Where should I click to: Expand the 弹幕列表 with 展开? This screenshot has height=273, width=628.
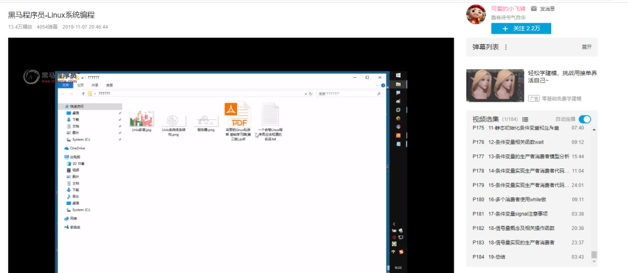[x=587, y=47]
